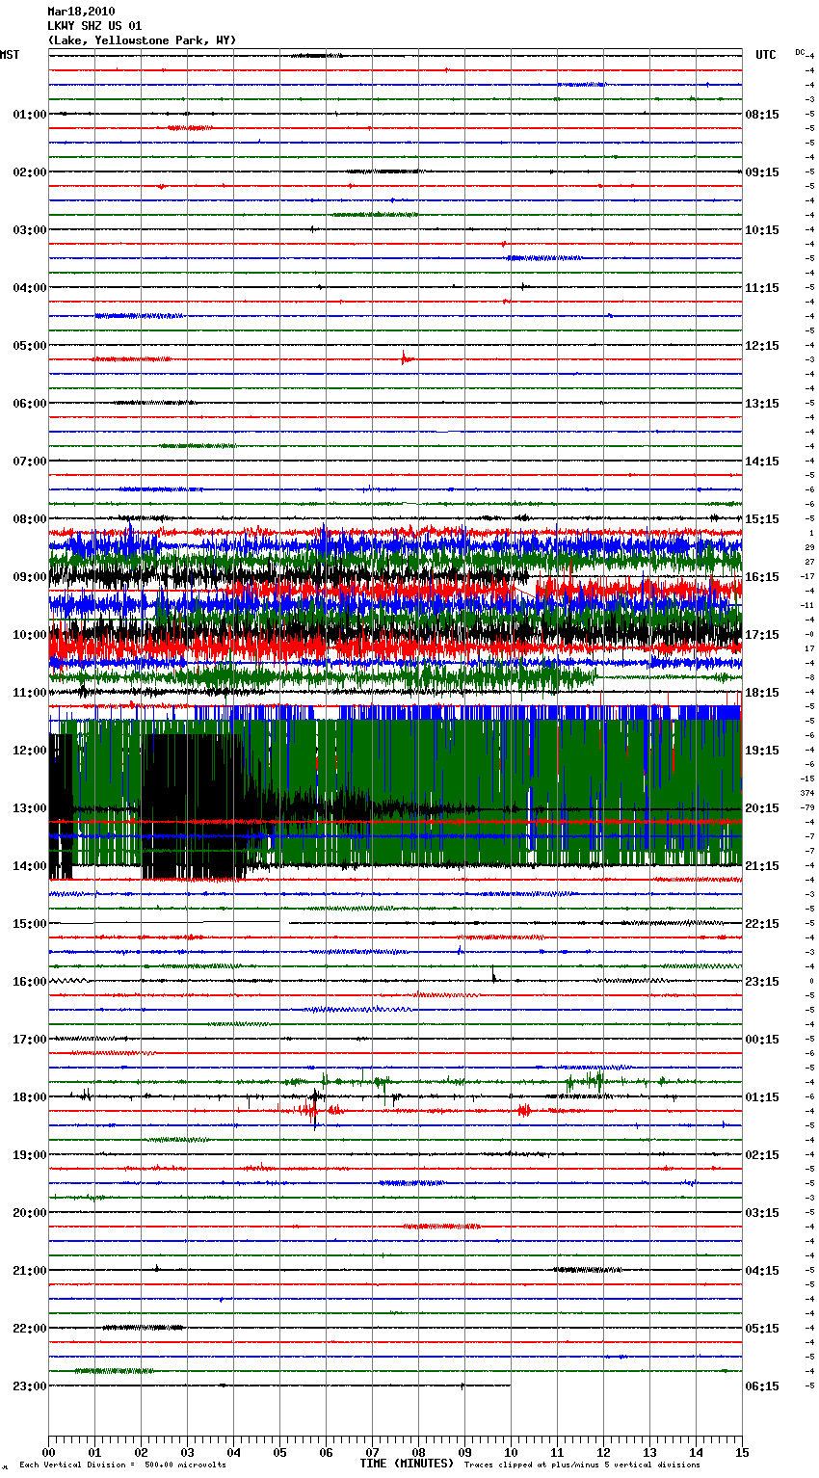Click the location text Lake, Yellowstone Park, WY
The height and width of the screenshot is (1478, 819).
click(142, 40)
